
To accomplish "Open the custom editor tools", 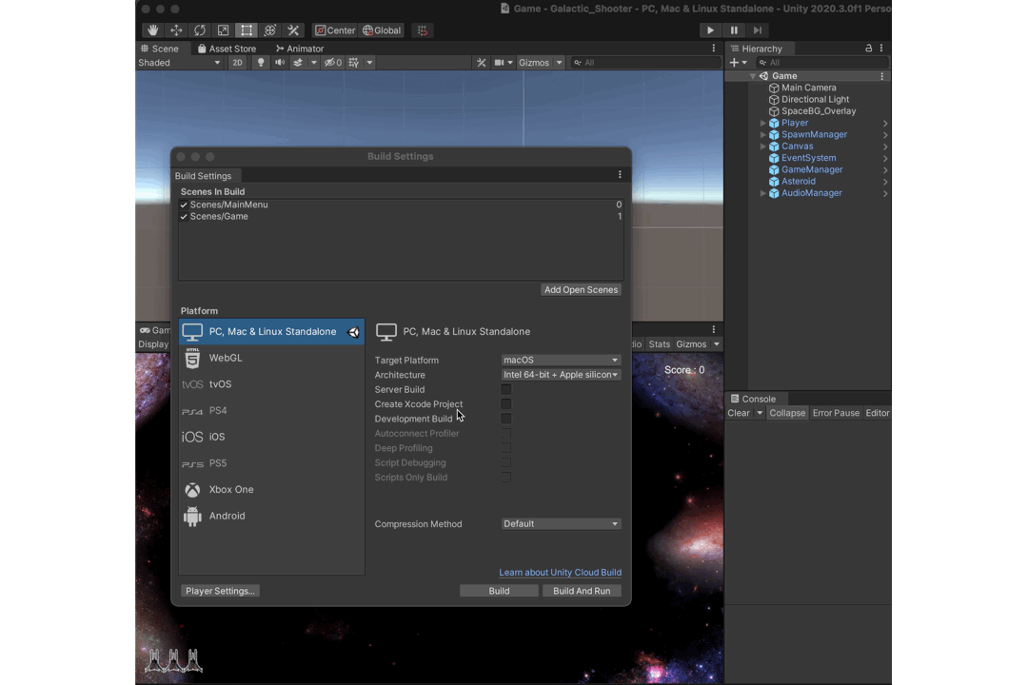I will click(x=293, y=30).
